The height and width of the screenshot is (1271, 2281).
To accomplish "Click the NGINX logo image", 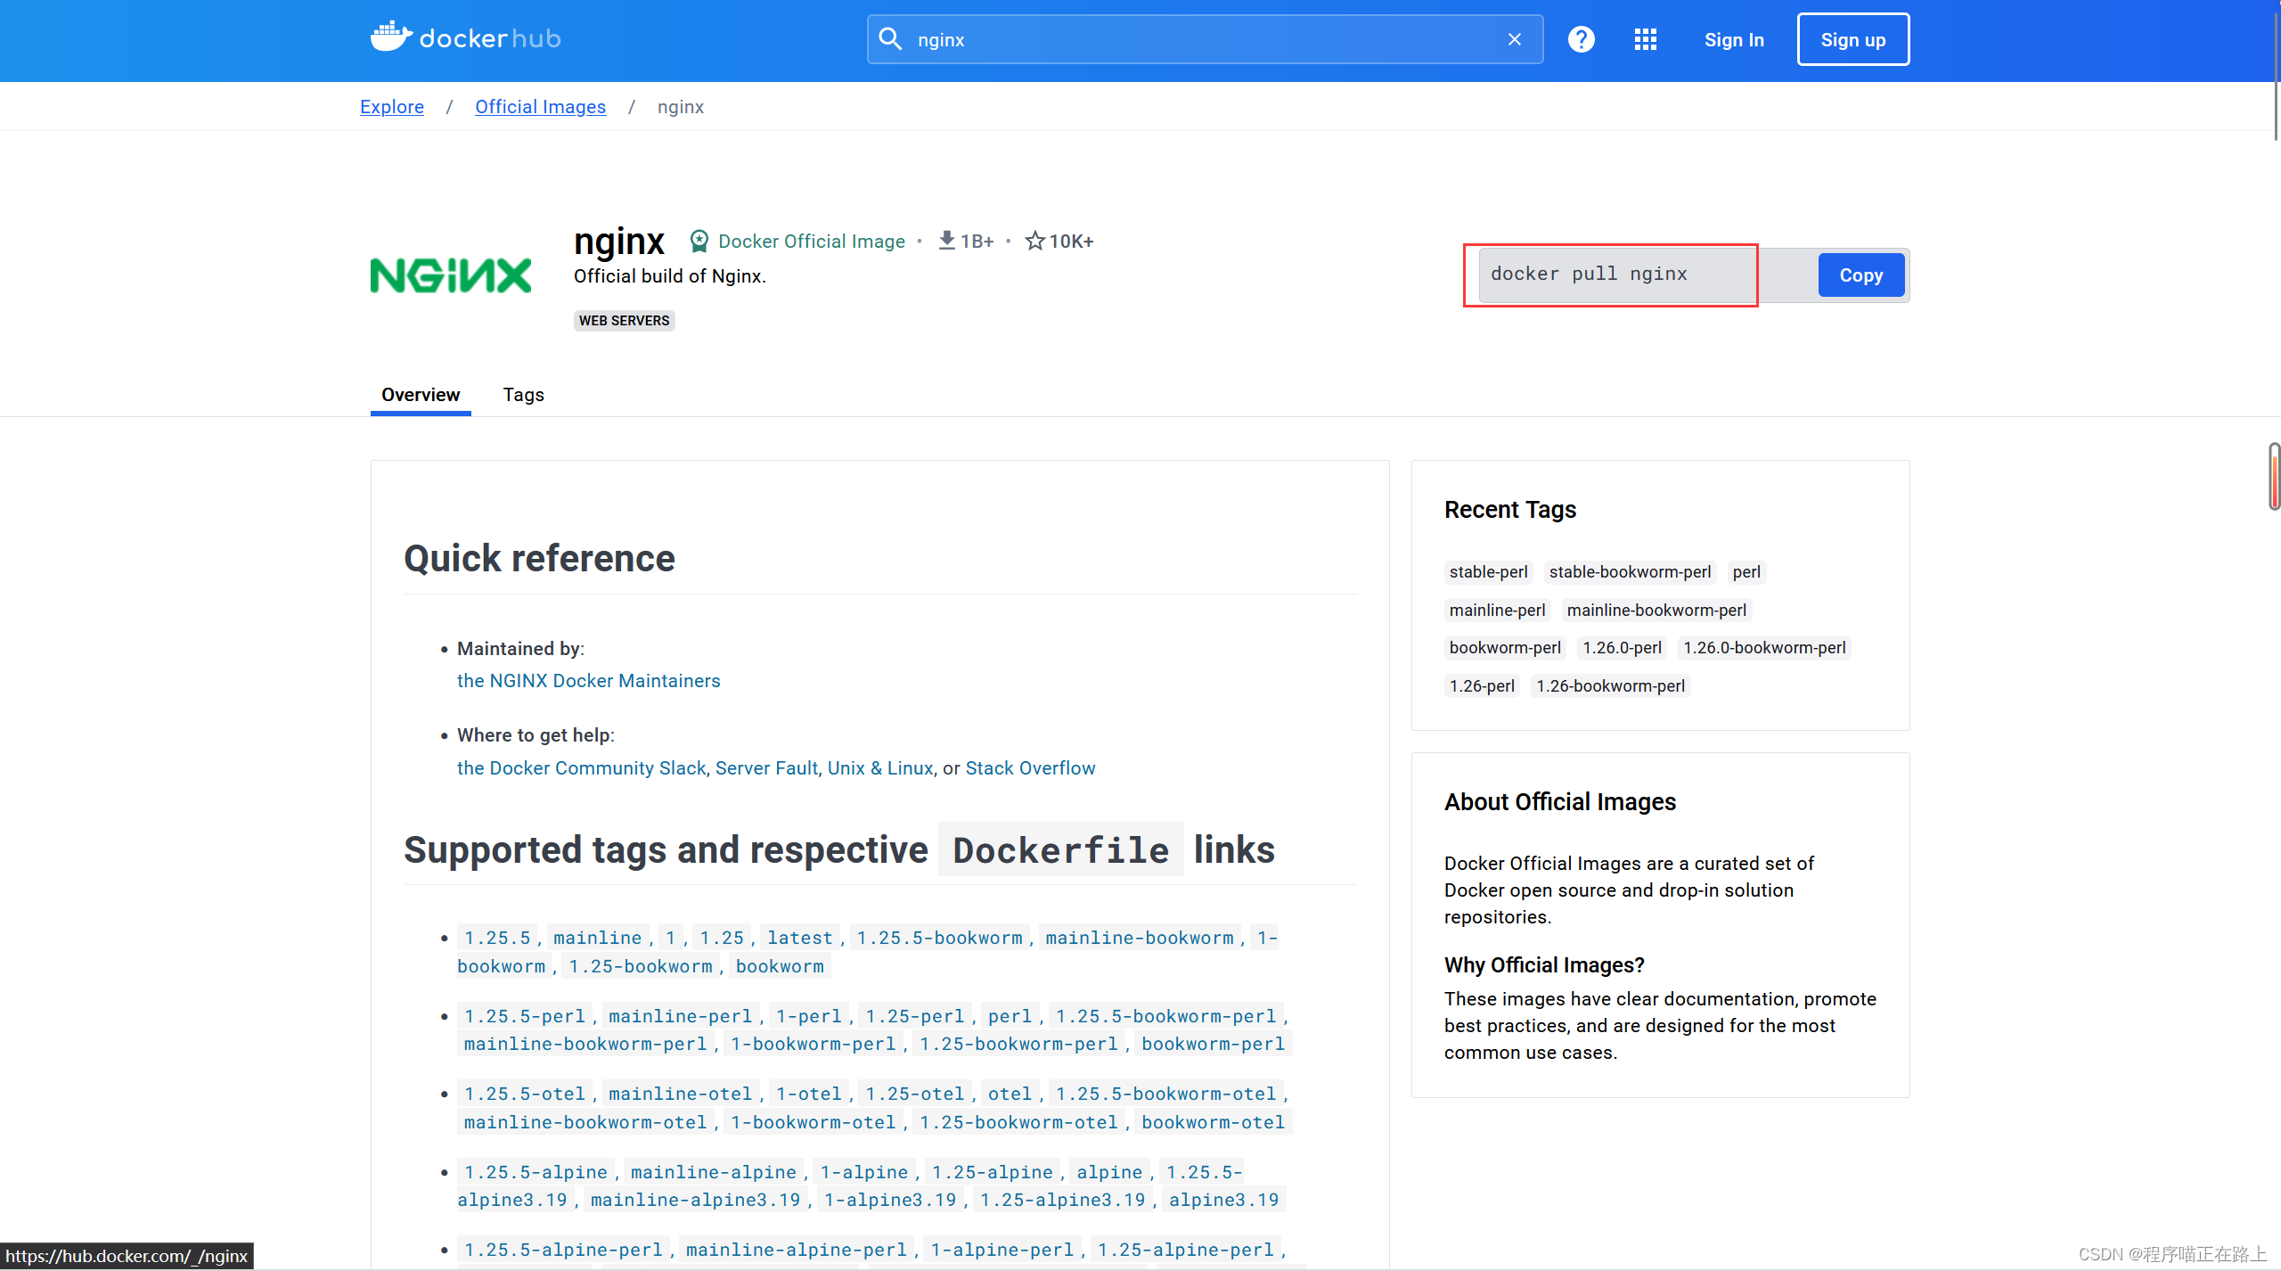I will [x=451, y=275].
